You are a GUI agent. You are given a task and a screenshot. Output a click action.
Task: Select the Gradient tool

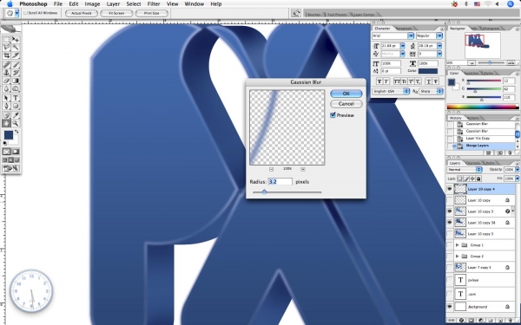[16, 81]
